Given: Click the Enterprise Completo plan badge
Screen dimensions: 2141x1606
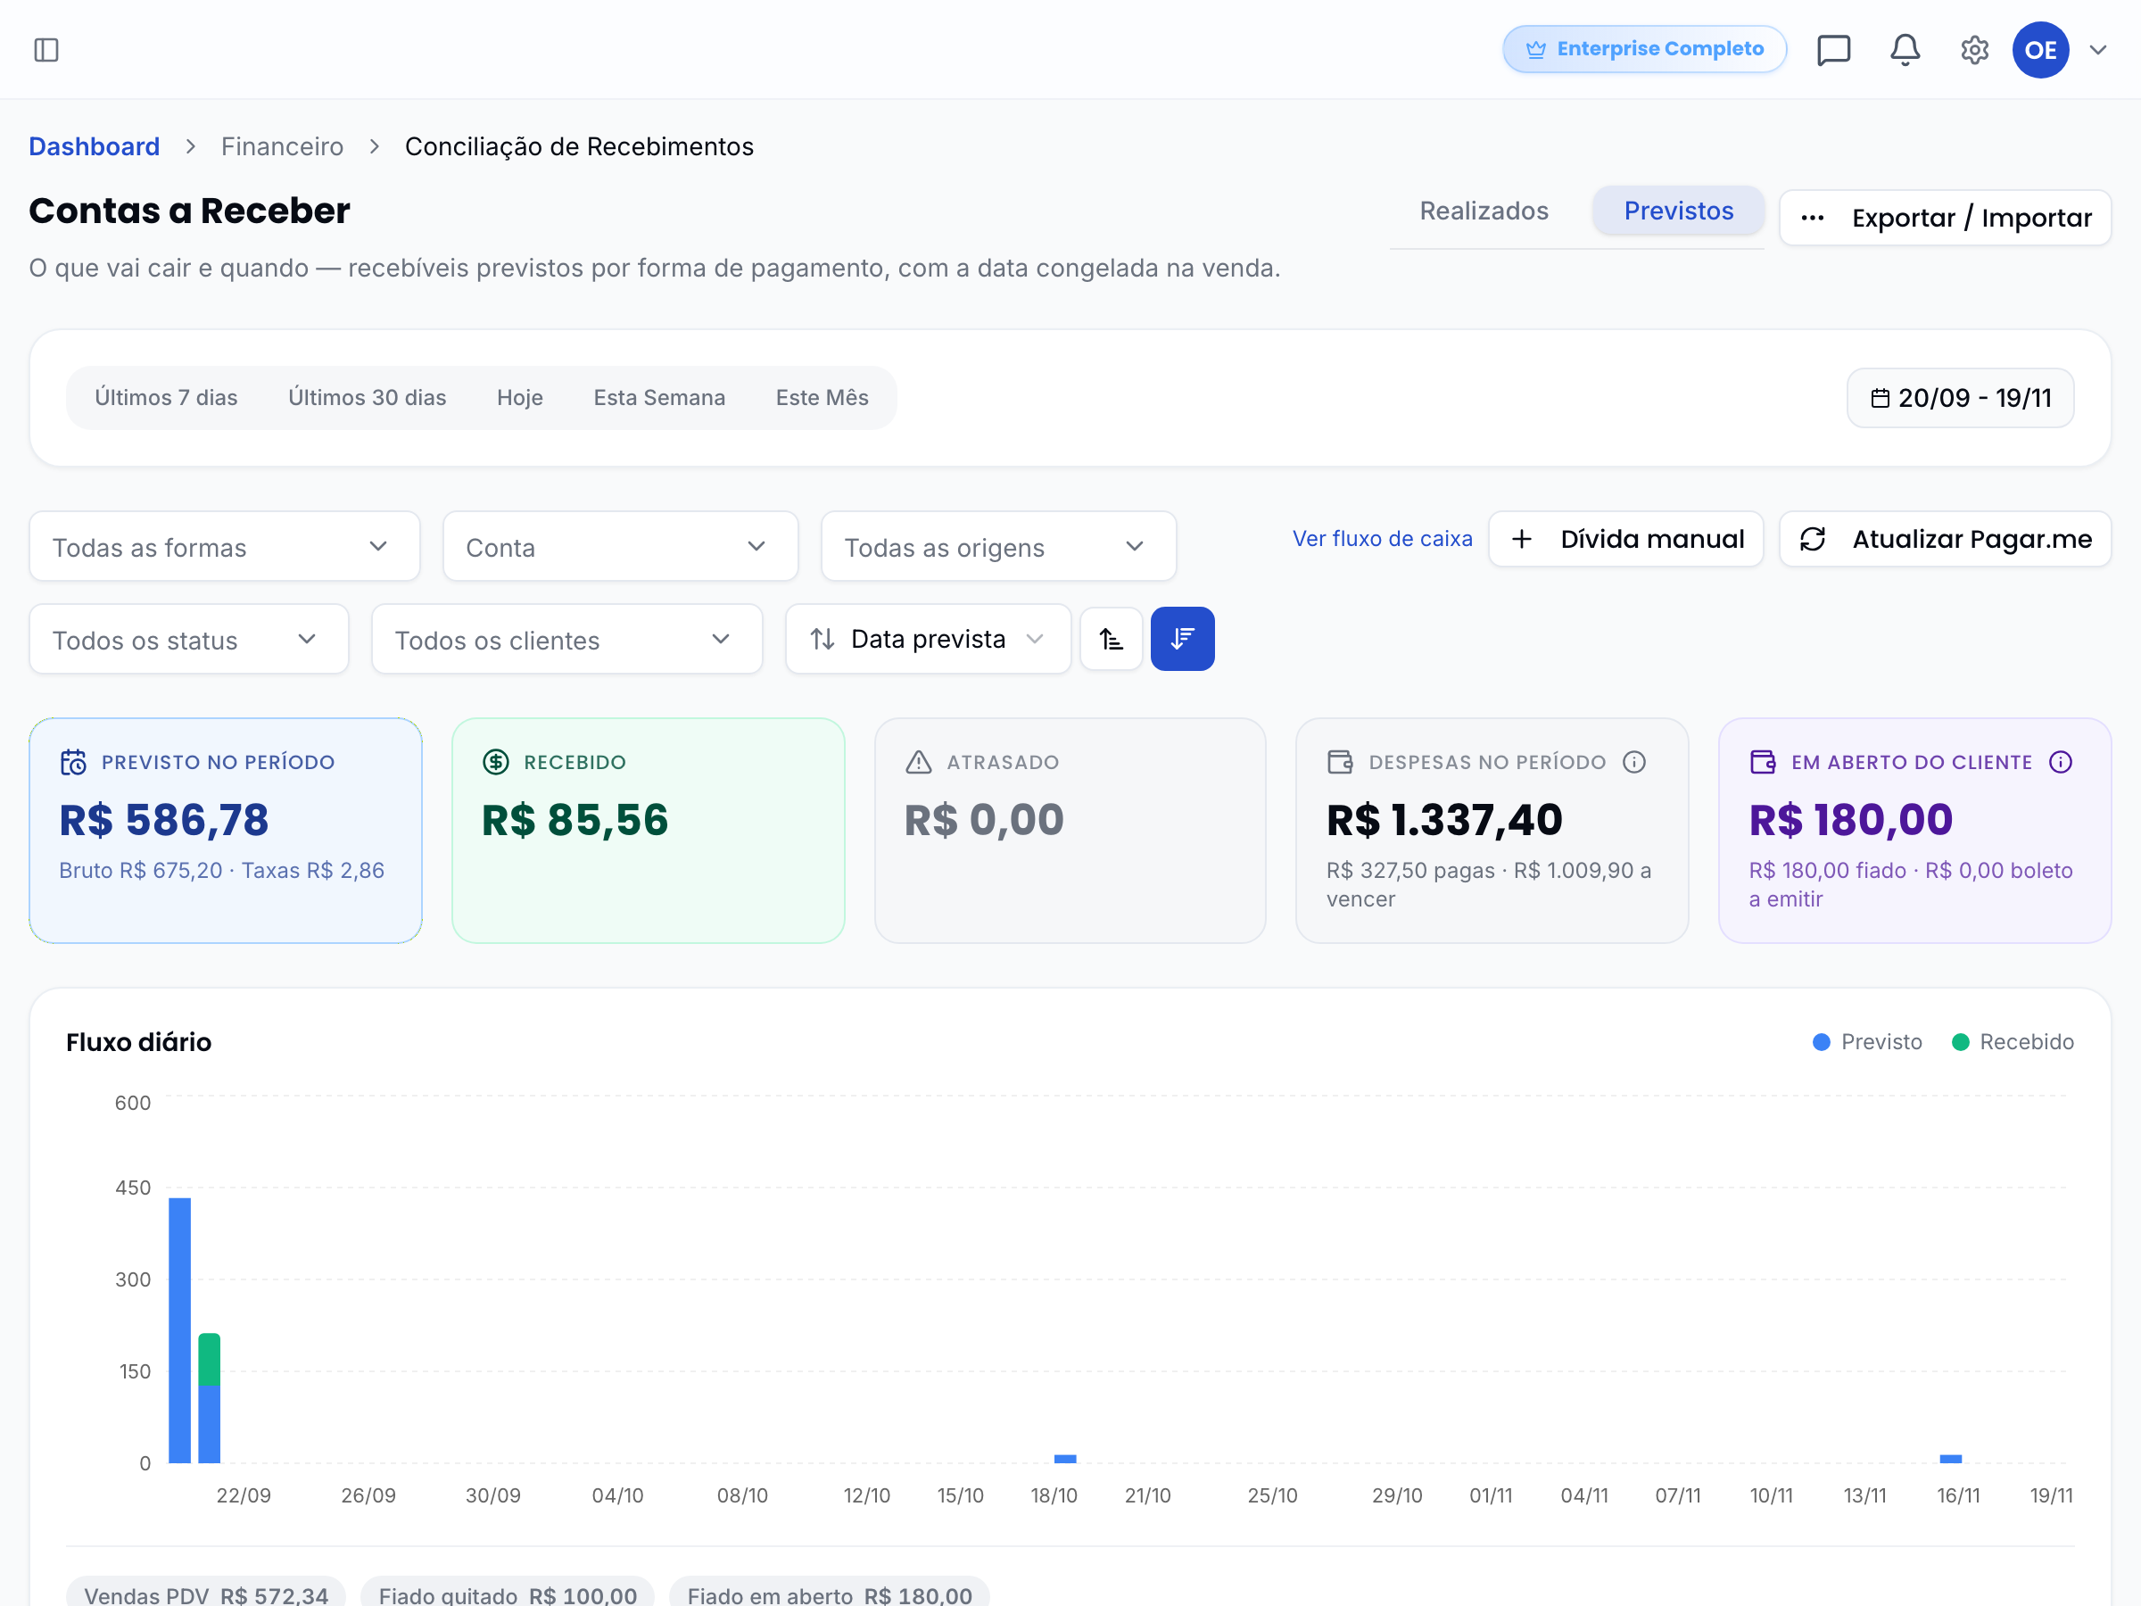Looking at the screenshot, I should (1643, 48).
